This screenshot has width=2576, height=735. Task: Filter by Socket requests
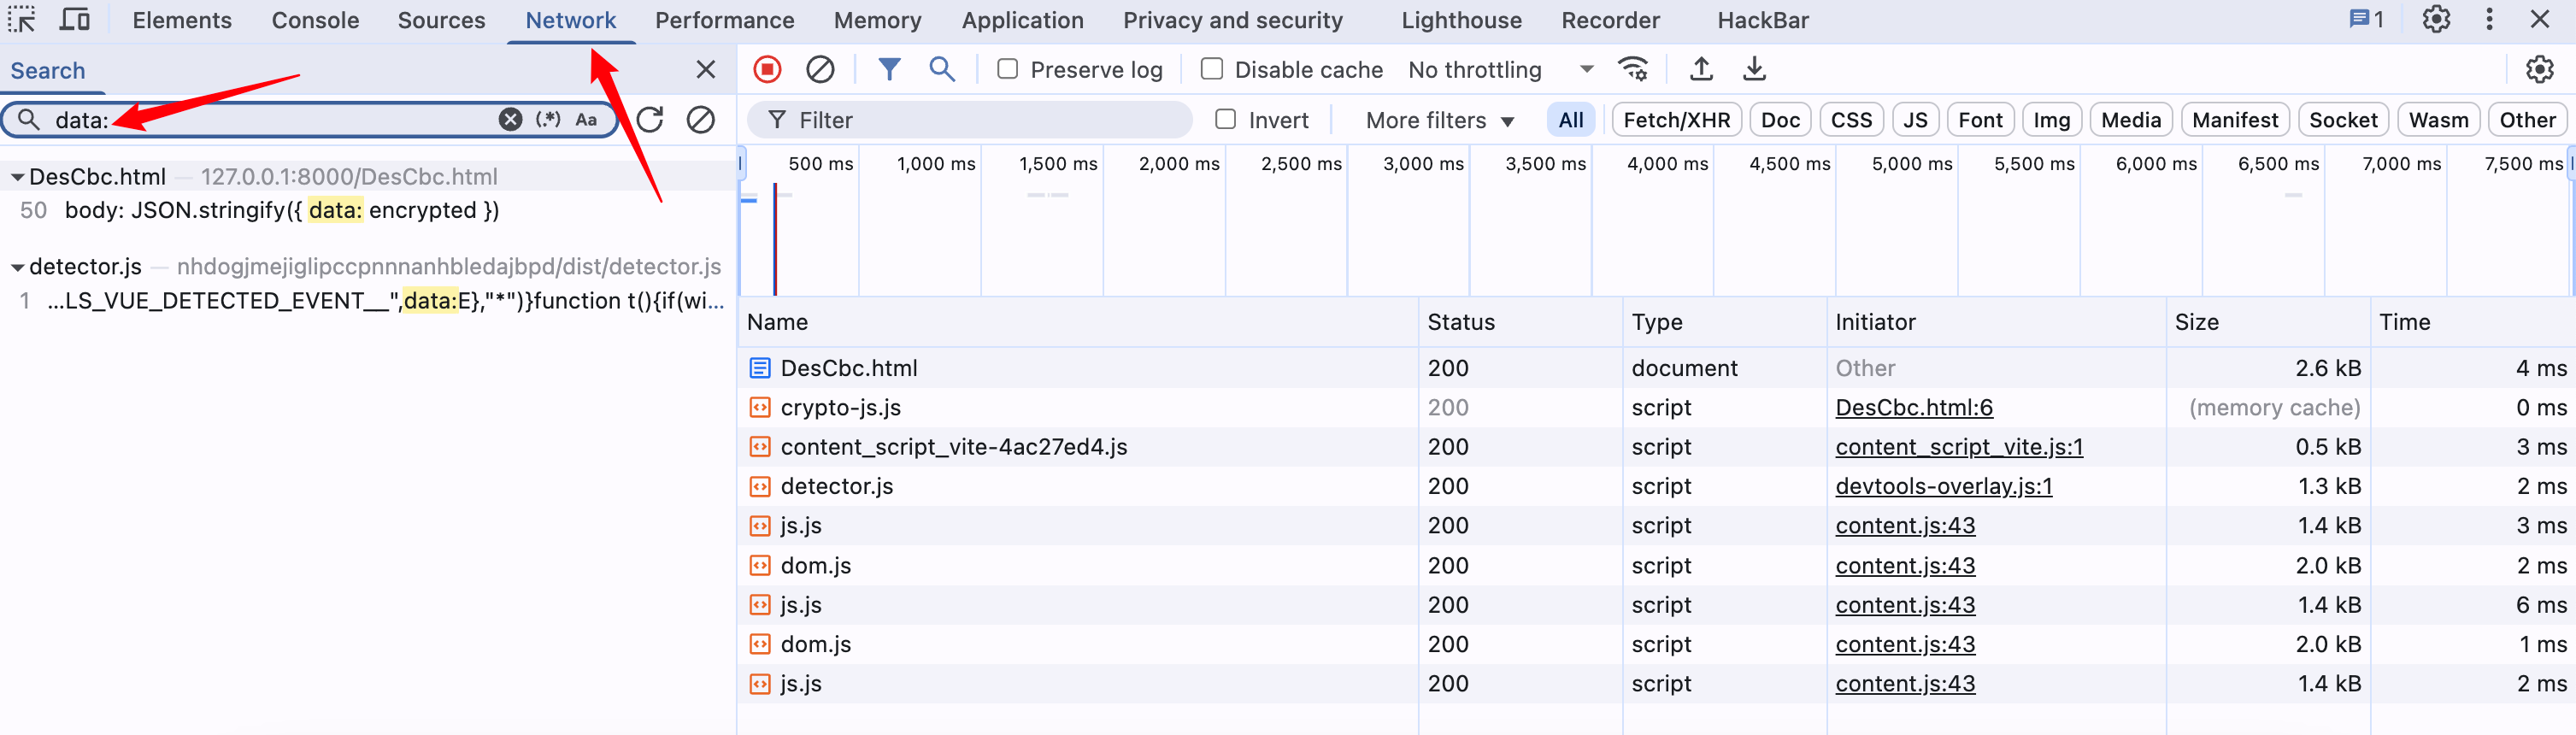tap(2343, 120)
